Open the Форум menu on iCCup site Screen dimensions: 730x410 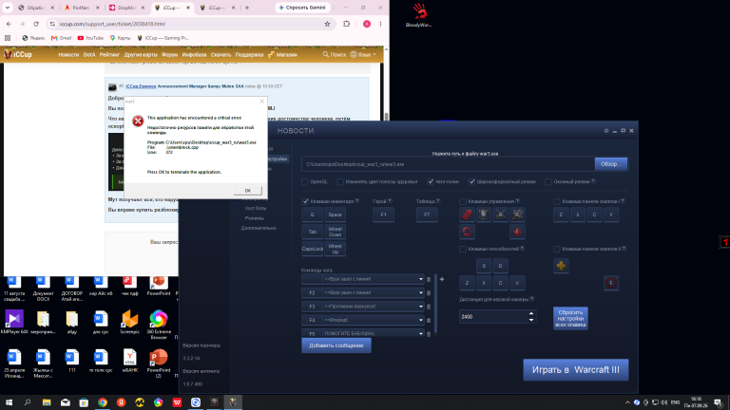[x=169, y=54]
